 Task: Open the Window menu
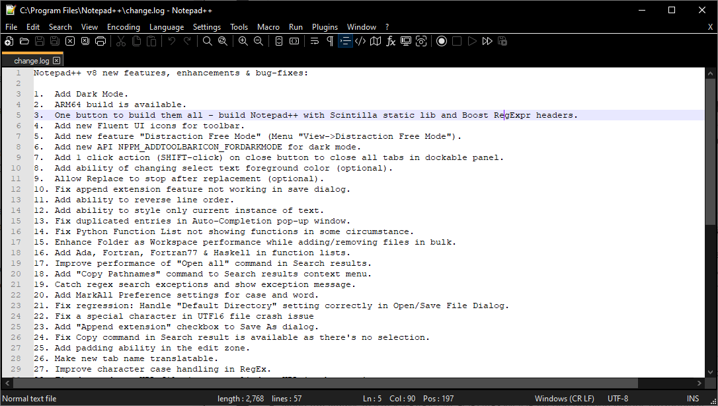pyautogui.click(x=362, y=27)
